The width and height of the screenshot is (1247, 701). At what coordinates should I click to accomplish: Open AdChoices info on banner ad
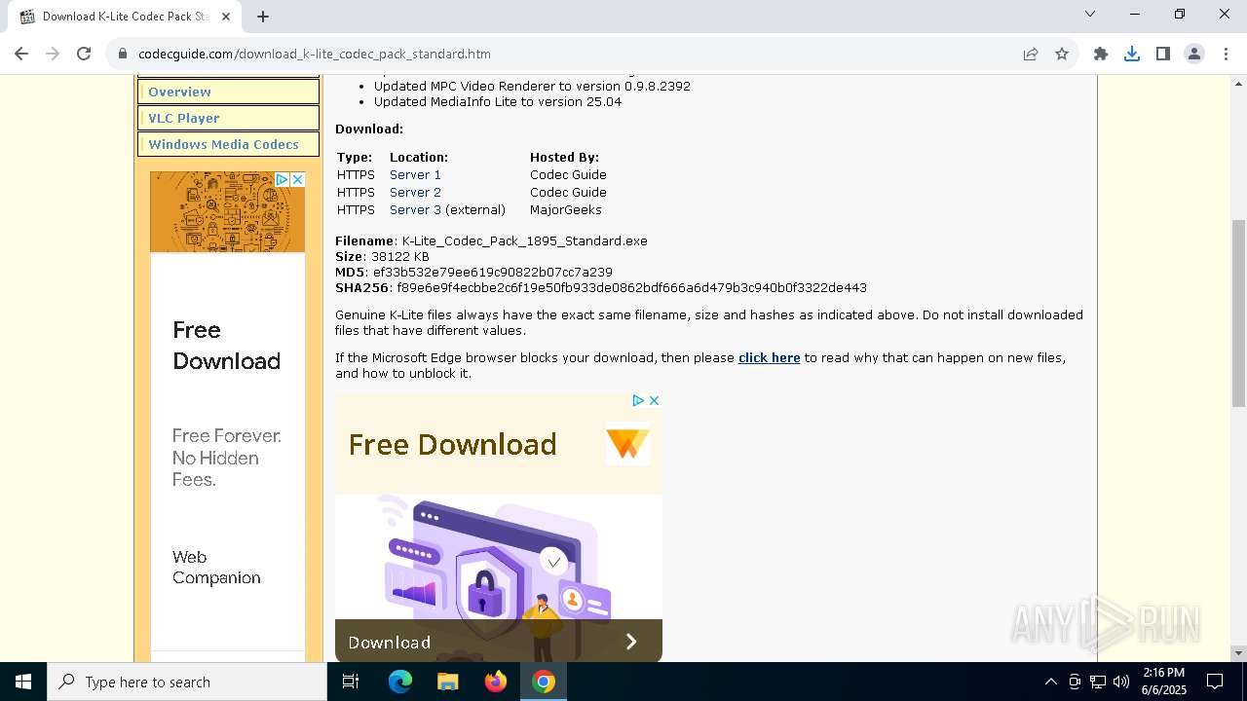tap(638, 400)
